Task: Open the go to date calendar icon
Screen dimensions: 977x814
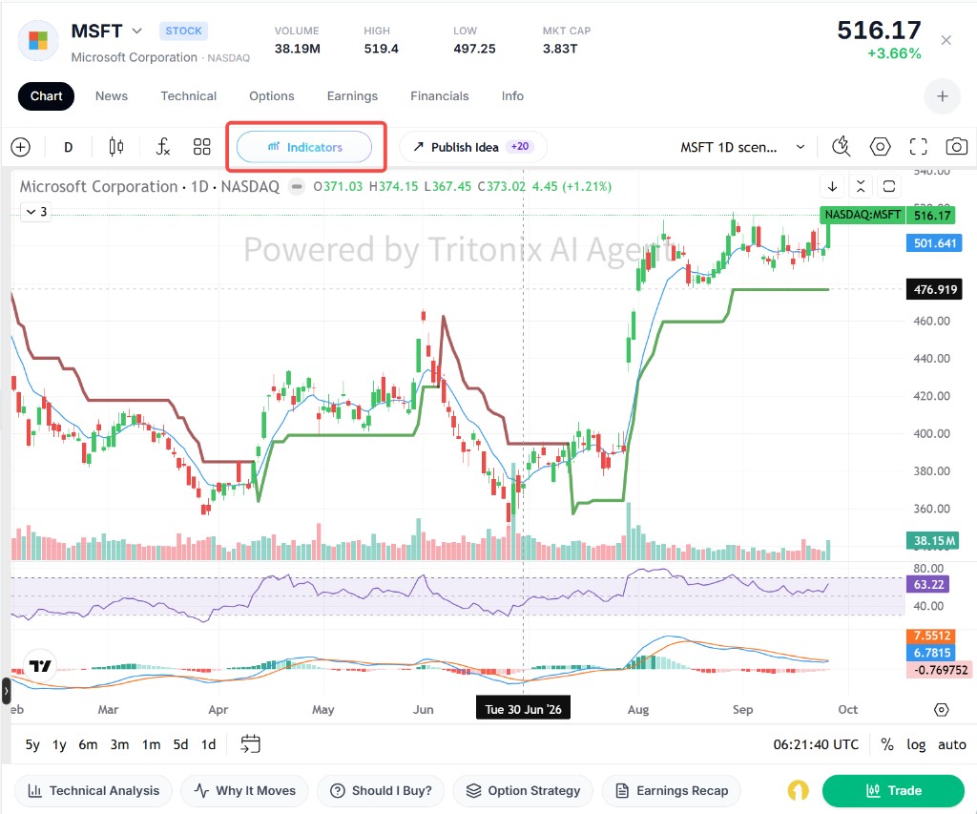Action: tap(251, 743)
